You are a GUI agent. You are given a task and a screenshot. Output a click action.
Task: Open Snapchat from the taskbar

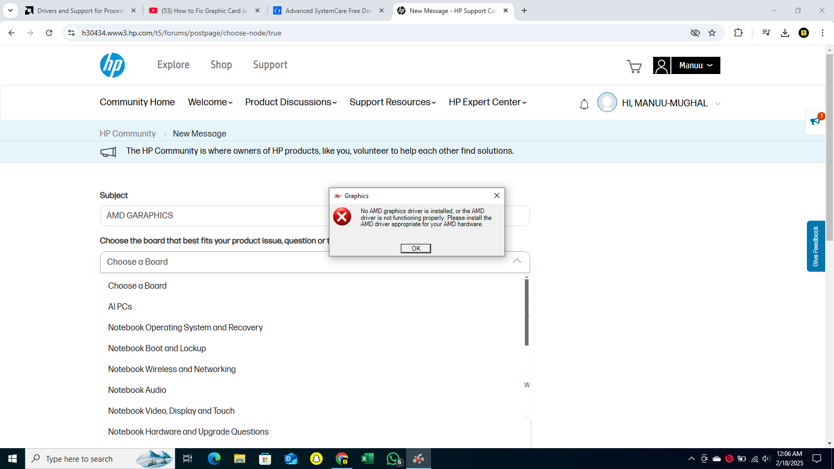point(316,459)
